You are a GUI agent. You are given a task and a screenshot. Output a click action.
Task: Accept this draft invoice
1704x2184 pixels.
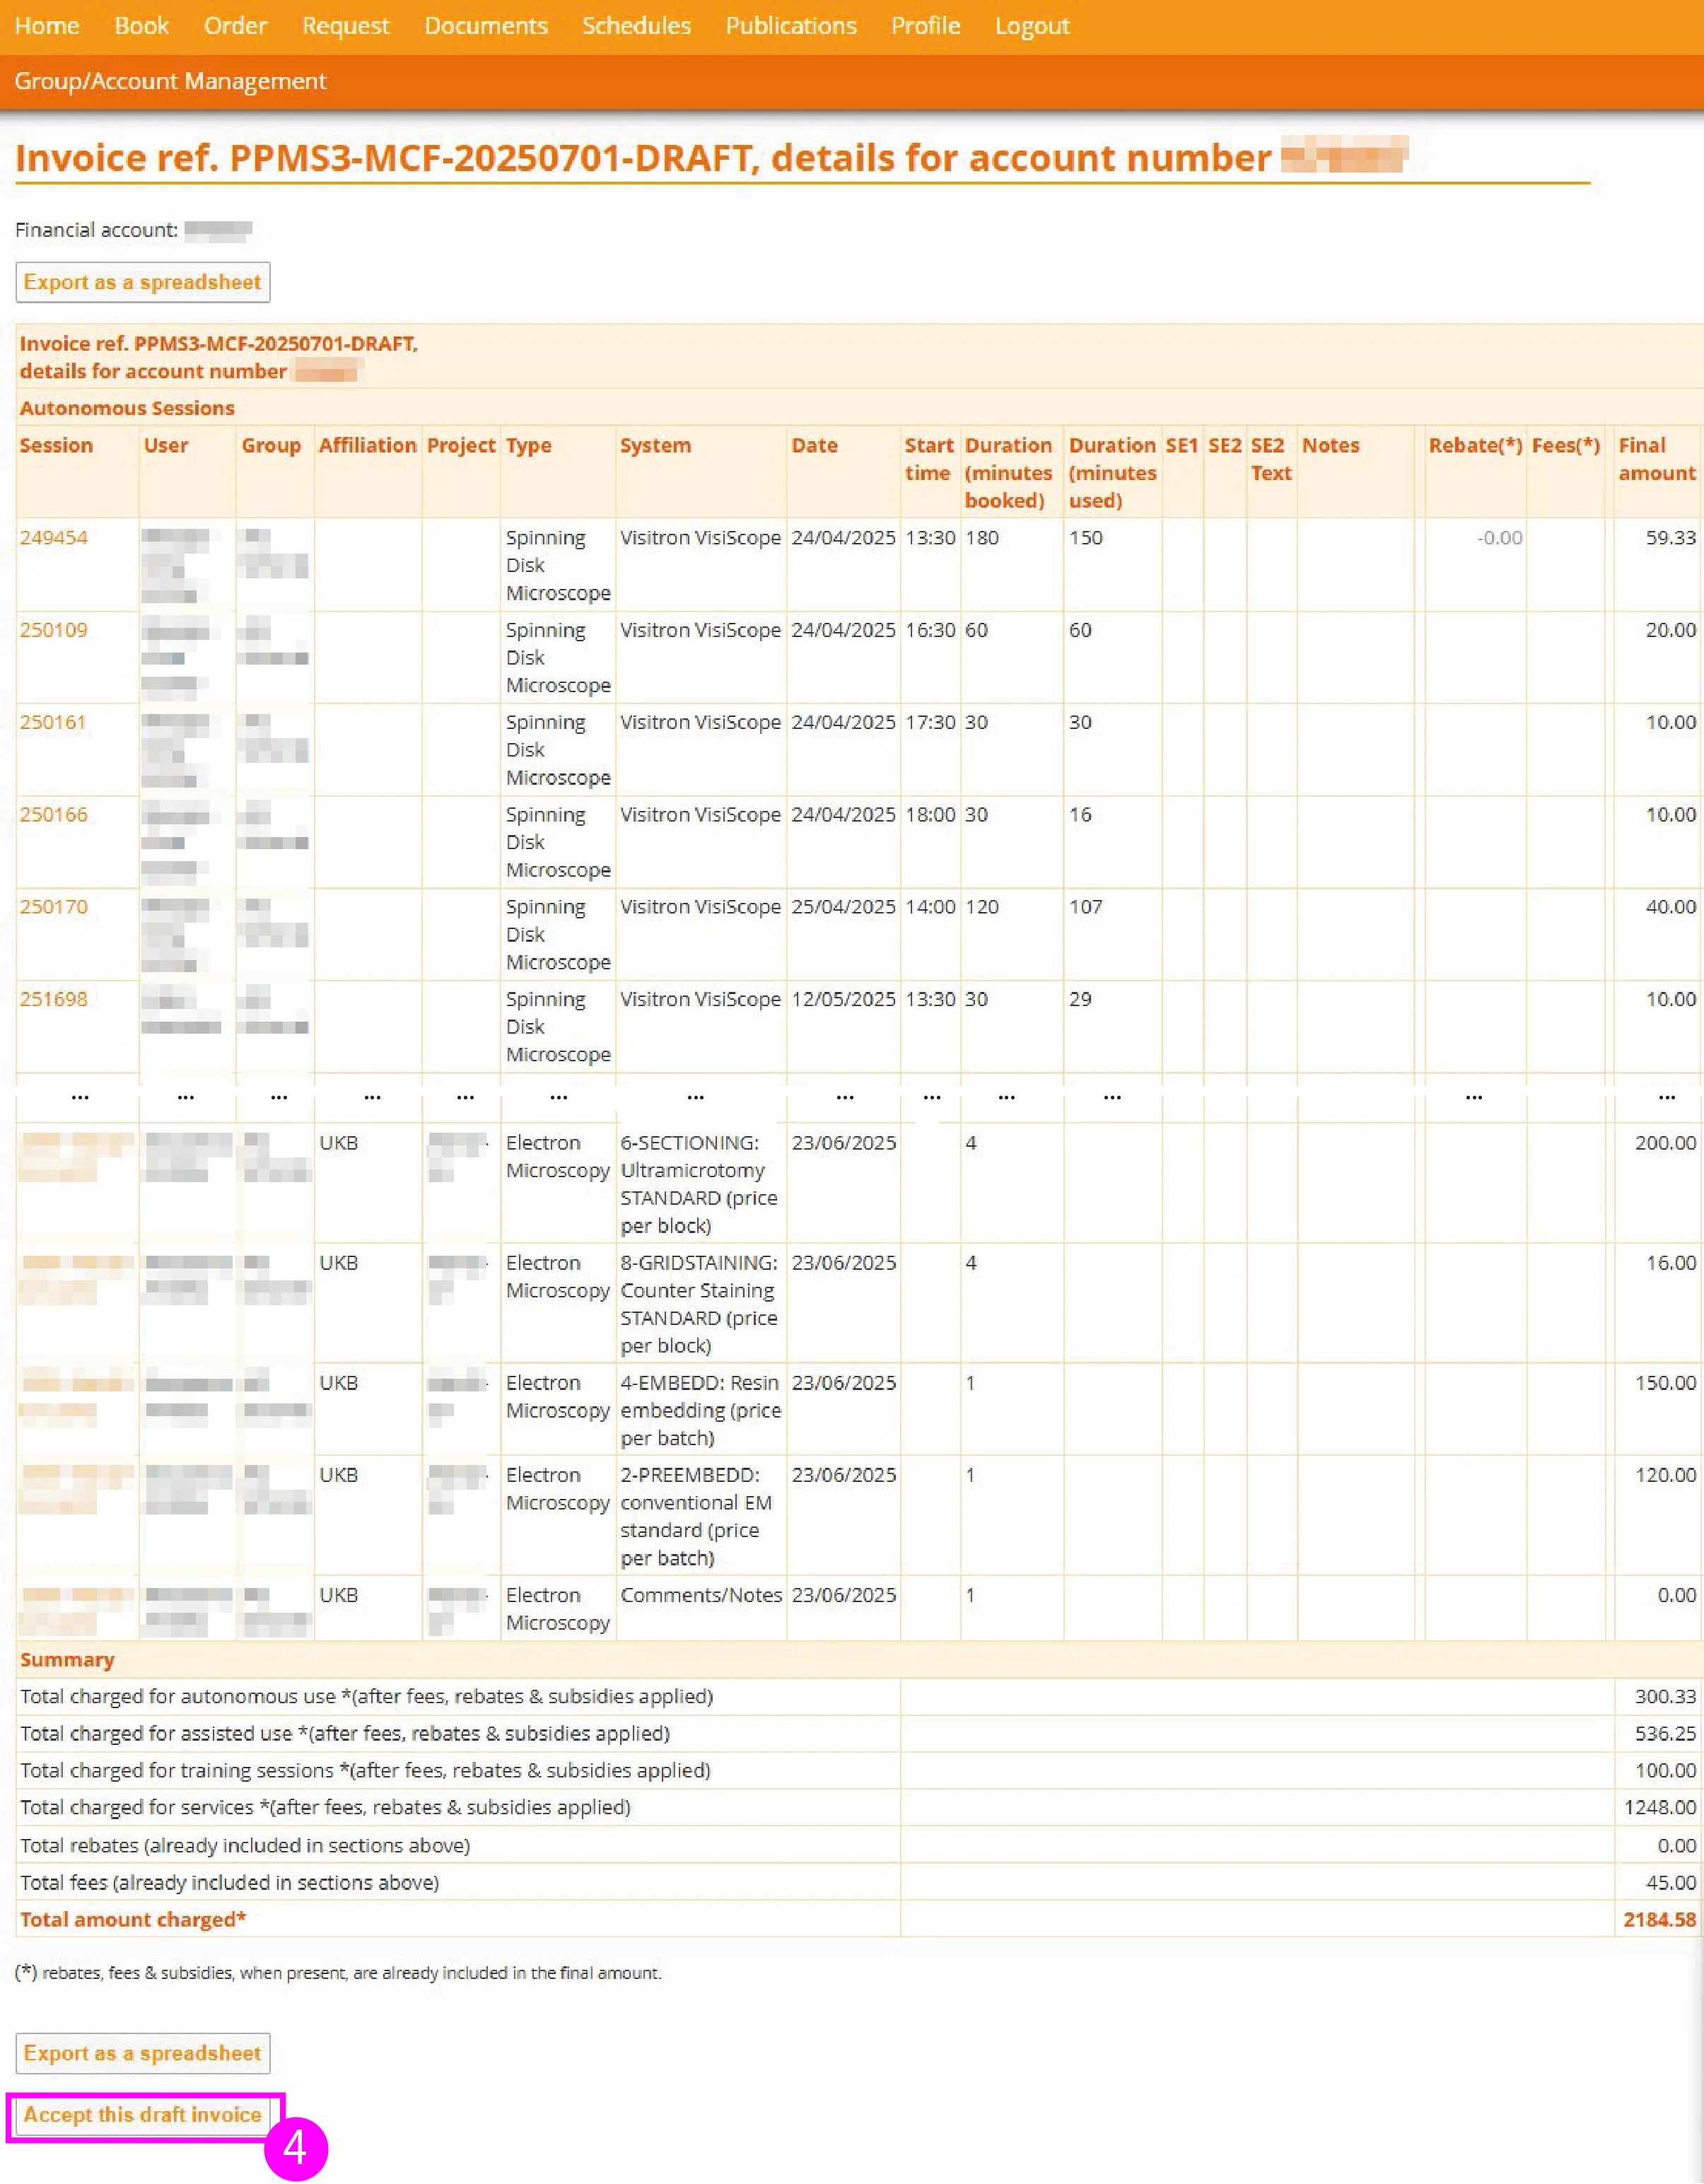pos(142,2114)
